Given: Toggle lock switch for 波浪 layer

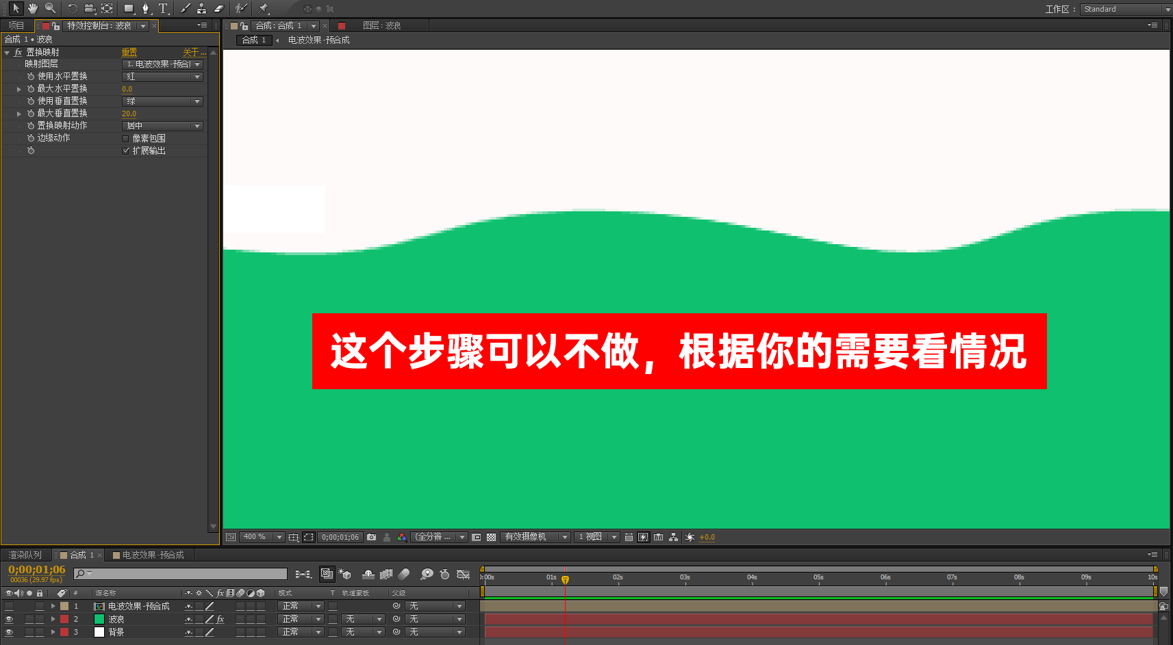Looking at the screenshot, I should click(x=40, y=619).
